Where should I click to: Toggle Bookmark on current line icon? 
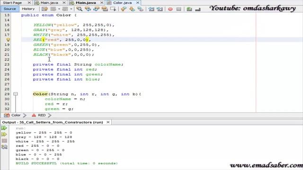(x=141, y=9)
